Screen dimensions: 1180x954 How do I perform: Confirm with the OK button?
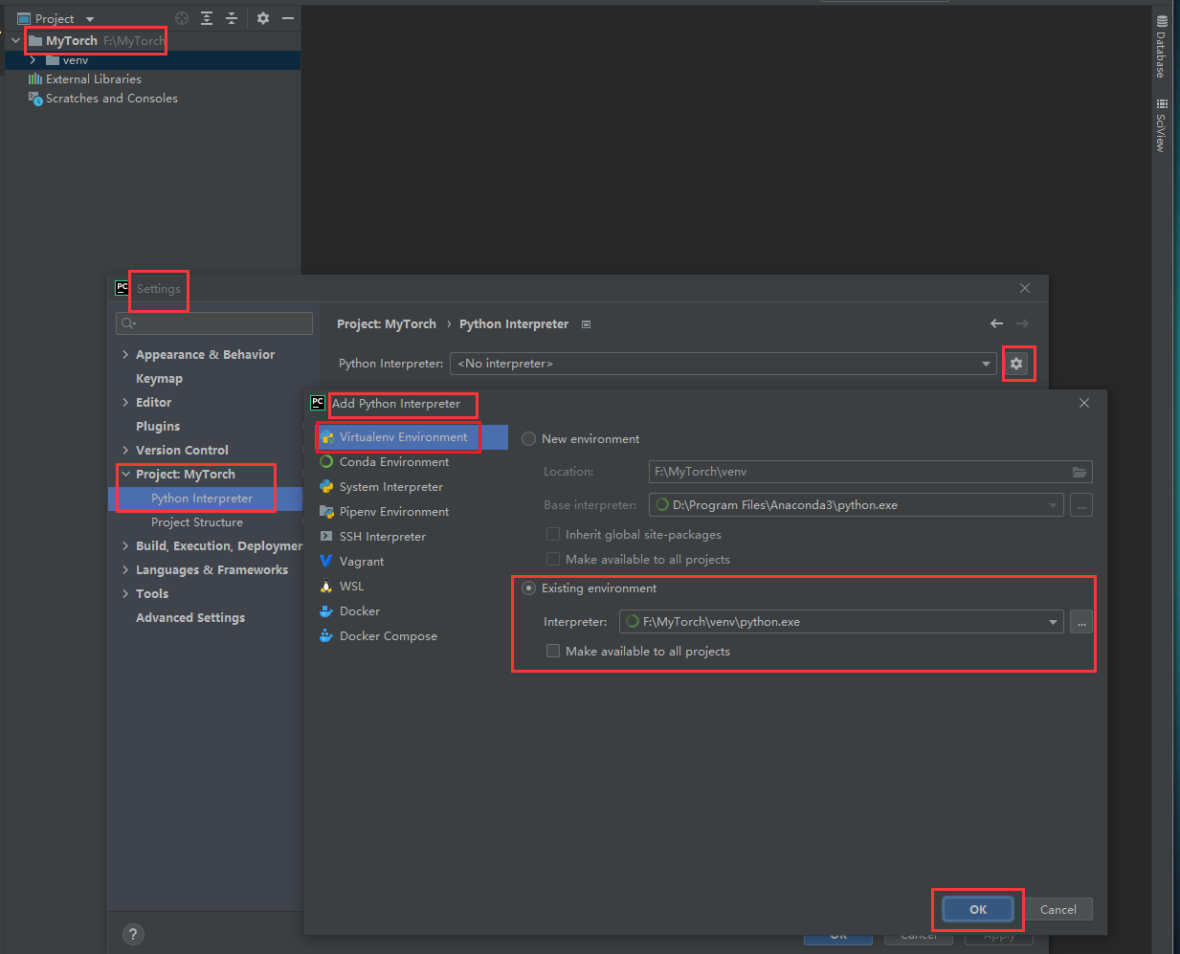click(977, 909)
